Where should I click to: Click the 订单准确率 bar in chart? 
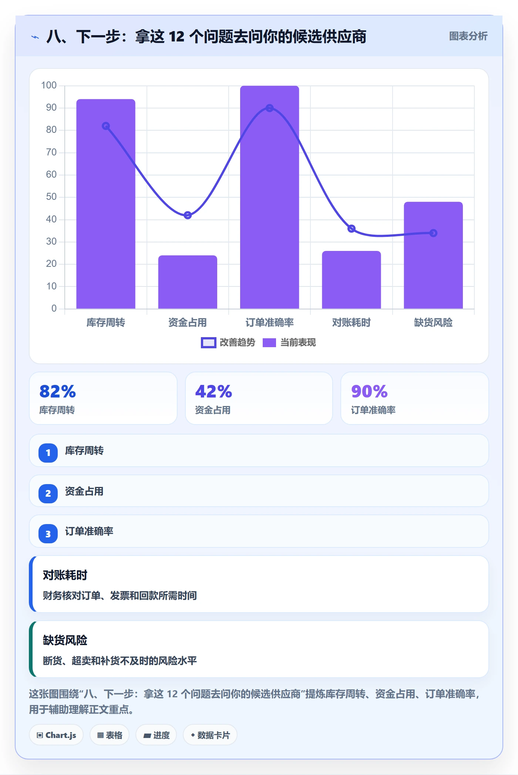point(270,197)
